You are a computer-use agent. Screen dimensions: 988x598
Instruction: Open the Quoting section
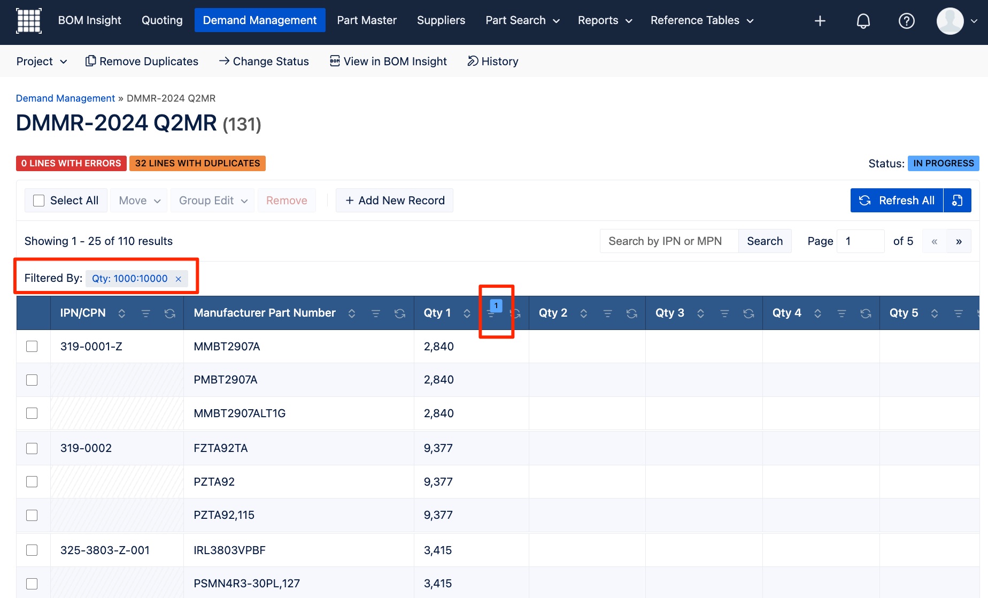coord(162,20)
